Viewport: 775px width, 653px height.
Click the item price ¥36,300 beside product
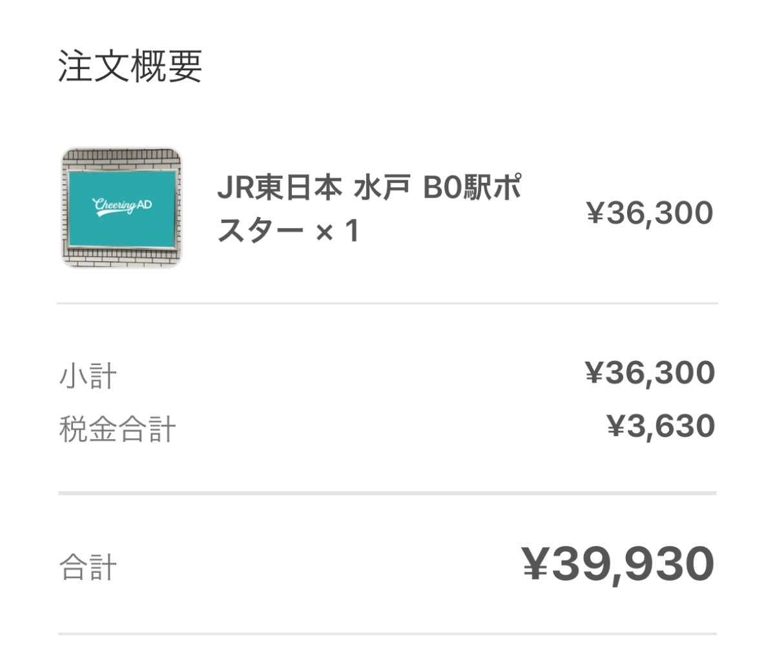(x=650, y=213)
